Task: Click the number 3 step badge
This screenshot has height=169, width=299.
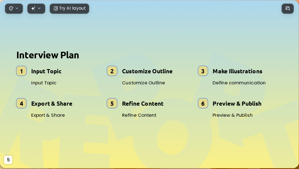Action: [203, 71]
